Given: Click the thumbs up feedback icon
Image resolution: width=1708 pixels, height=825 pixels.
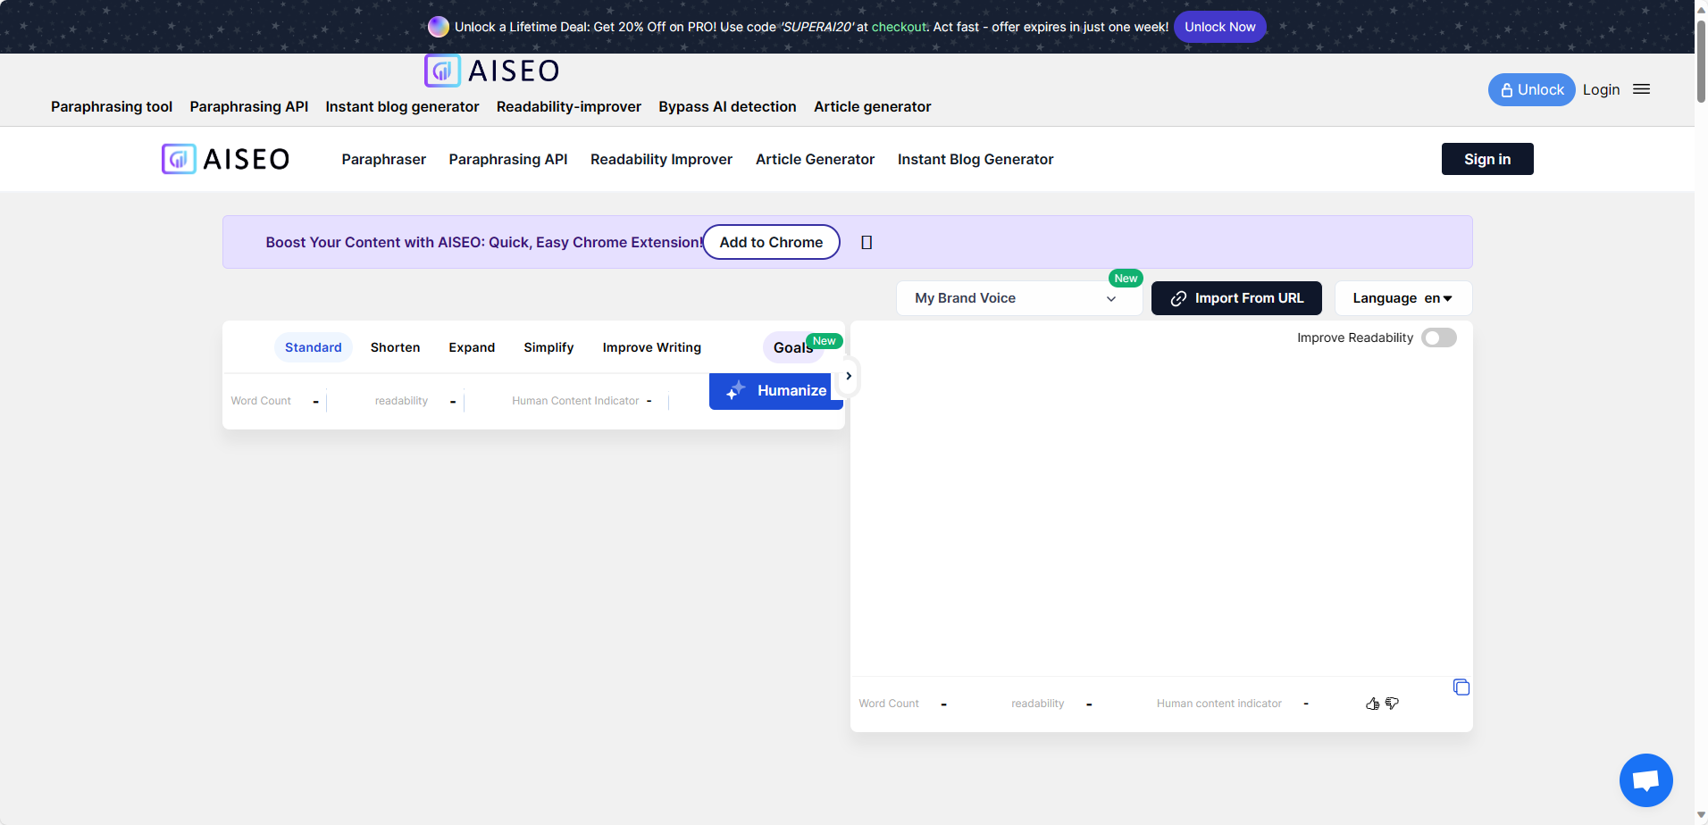Looking at the screenshot, I should [1372, 704].
